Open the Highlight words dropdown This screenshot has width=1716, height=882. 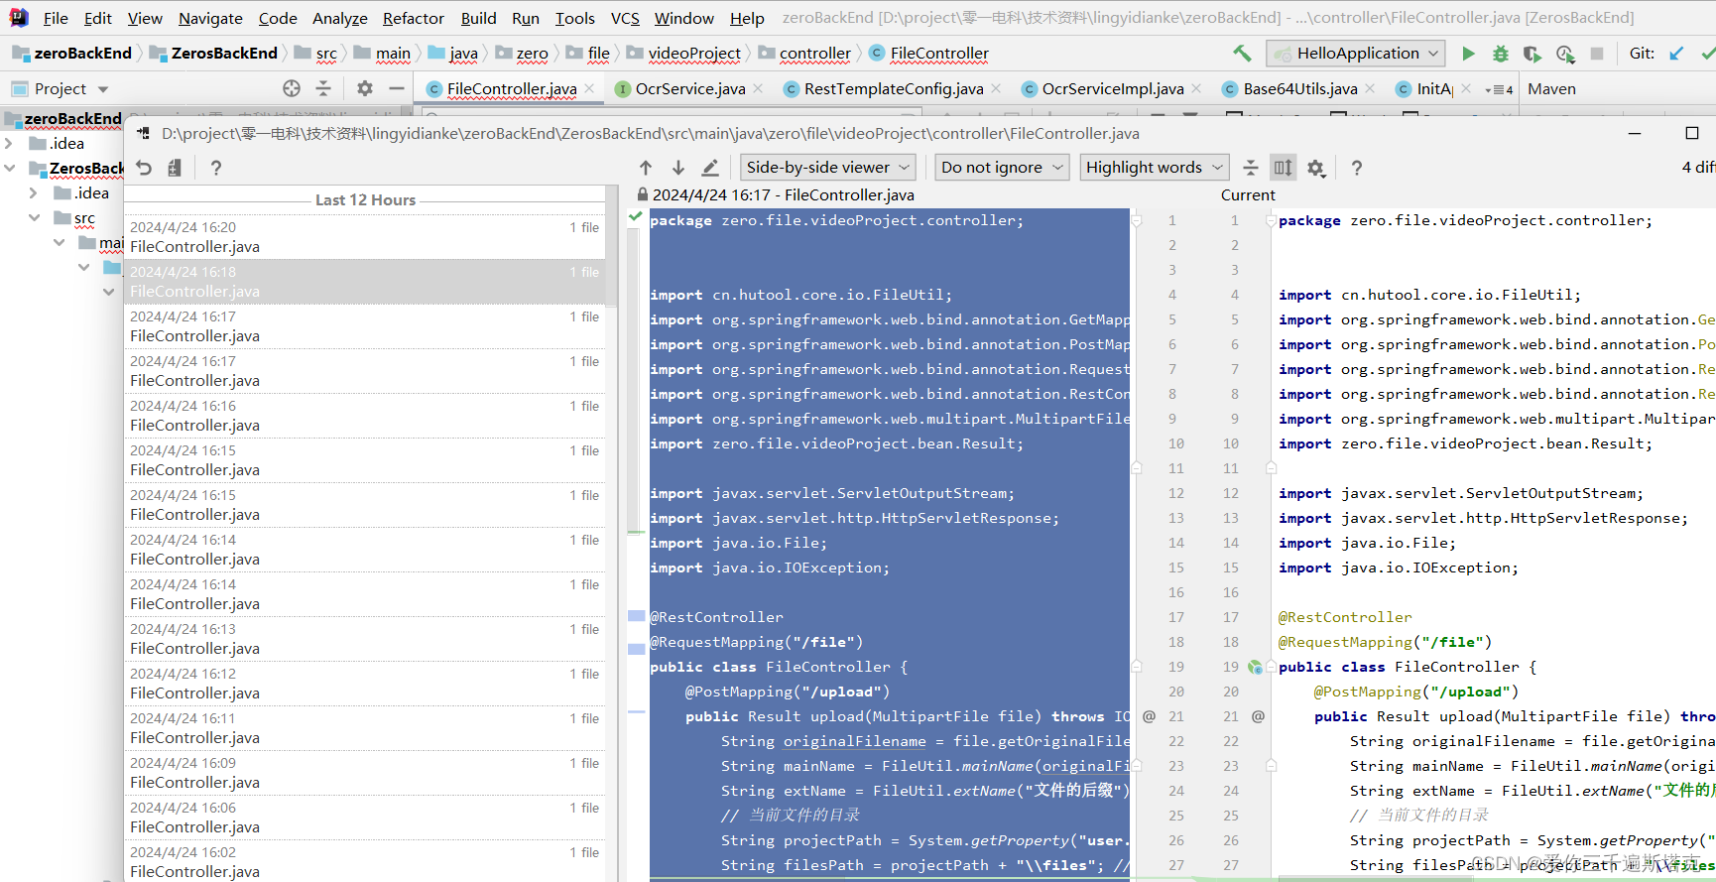tap(1154, 168)
